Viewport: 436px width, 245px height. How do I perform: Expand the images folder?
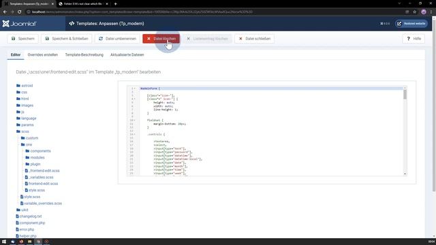25,105
